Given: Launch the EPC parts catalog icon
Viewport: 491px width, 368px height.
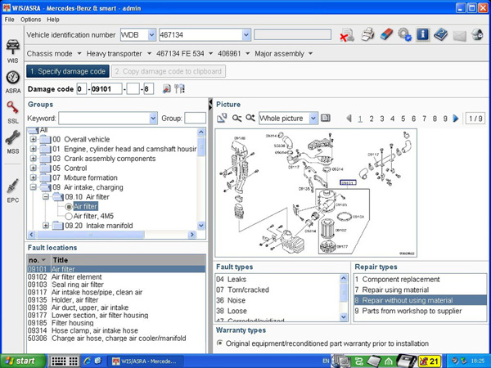Looking at the screenshot, I should click(x=12, y=191).
